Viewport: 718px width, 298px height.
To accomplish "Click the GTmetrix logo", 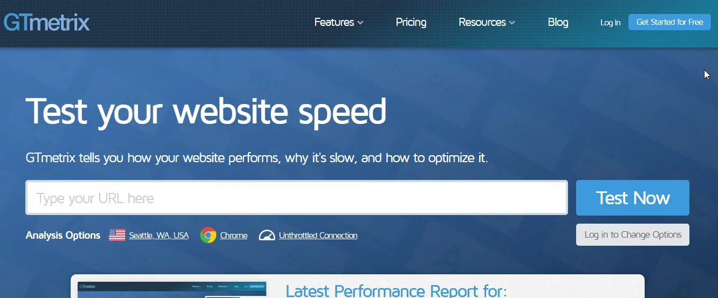I will click(x=46, y=22).
